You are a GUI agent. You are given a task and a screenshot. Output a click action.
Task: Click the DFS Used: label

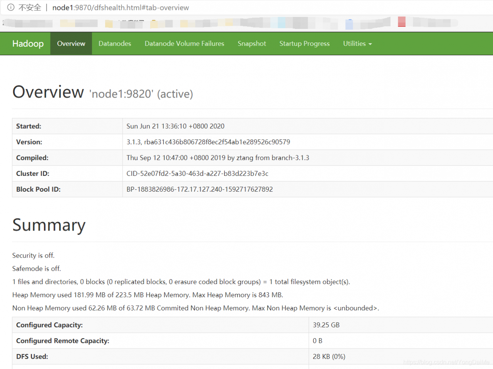coord(32,357)
